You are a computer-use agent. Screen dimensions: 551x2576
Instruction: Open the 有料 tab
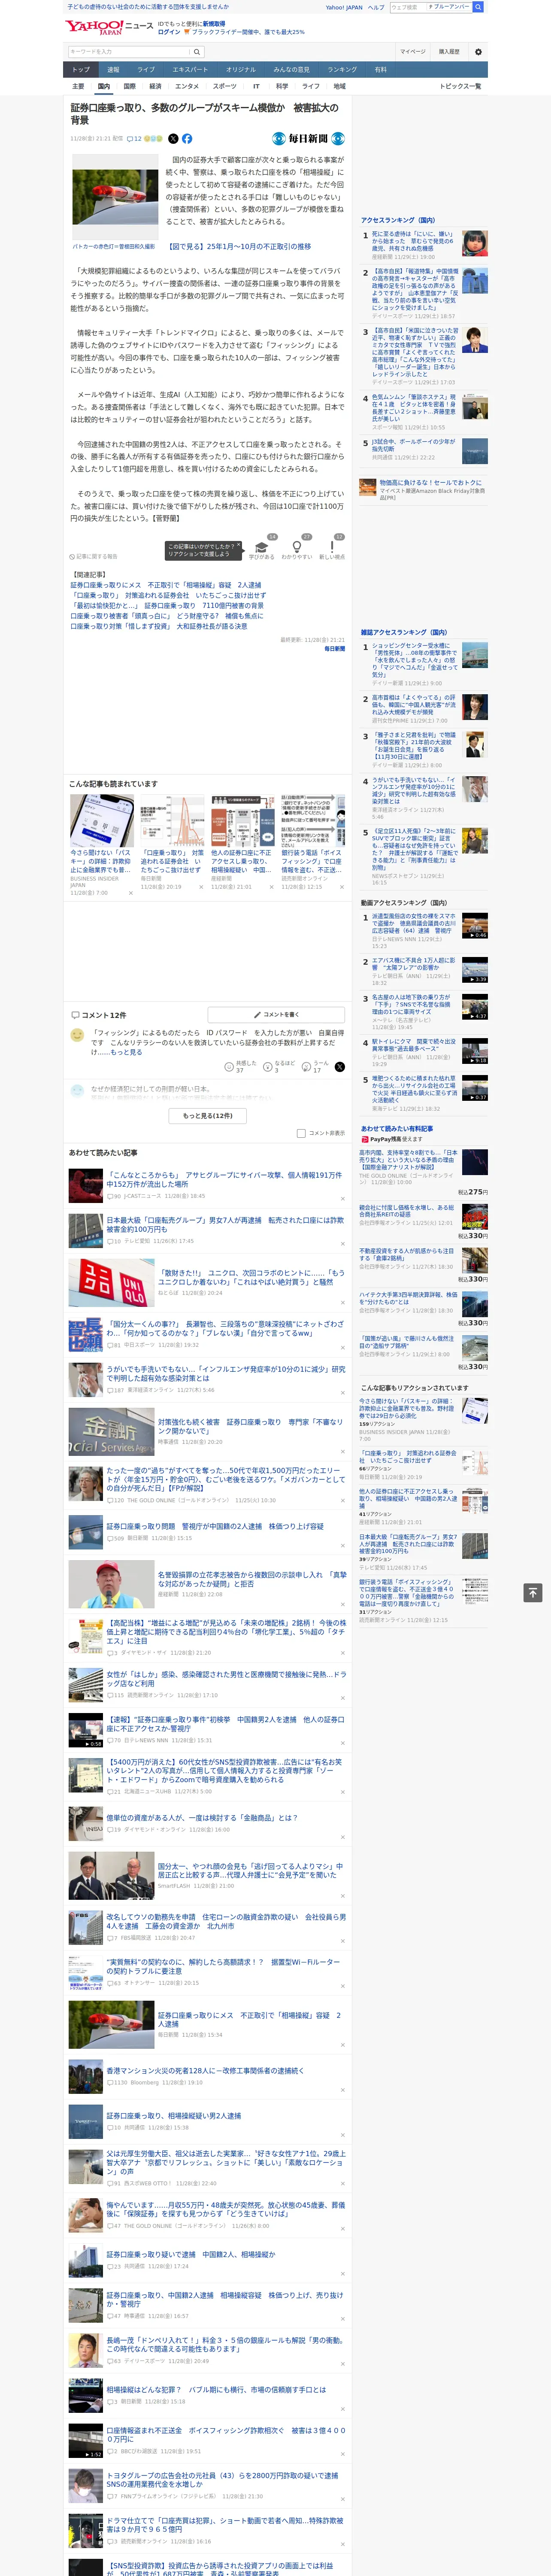tap(380, 70)
